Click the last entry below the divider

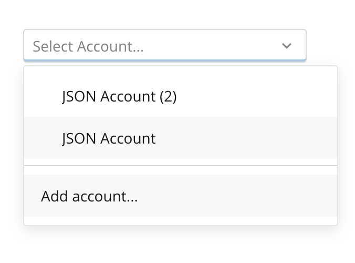(89, 197)
